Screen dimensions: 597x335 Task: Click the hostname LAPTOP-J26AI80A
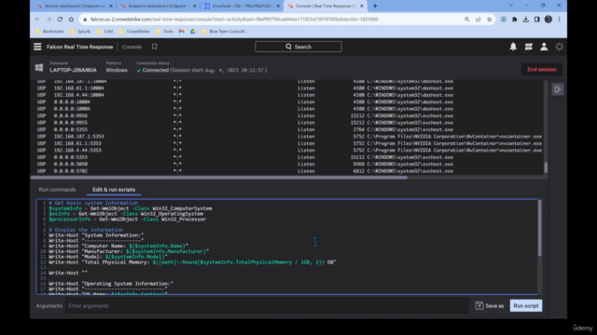point(73,70)
